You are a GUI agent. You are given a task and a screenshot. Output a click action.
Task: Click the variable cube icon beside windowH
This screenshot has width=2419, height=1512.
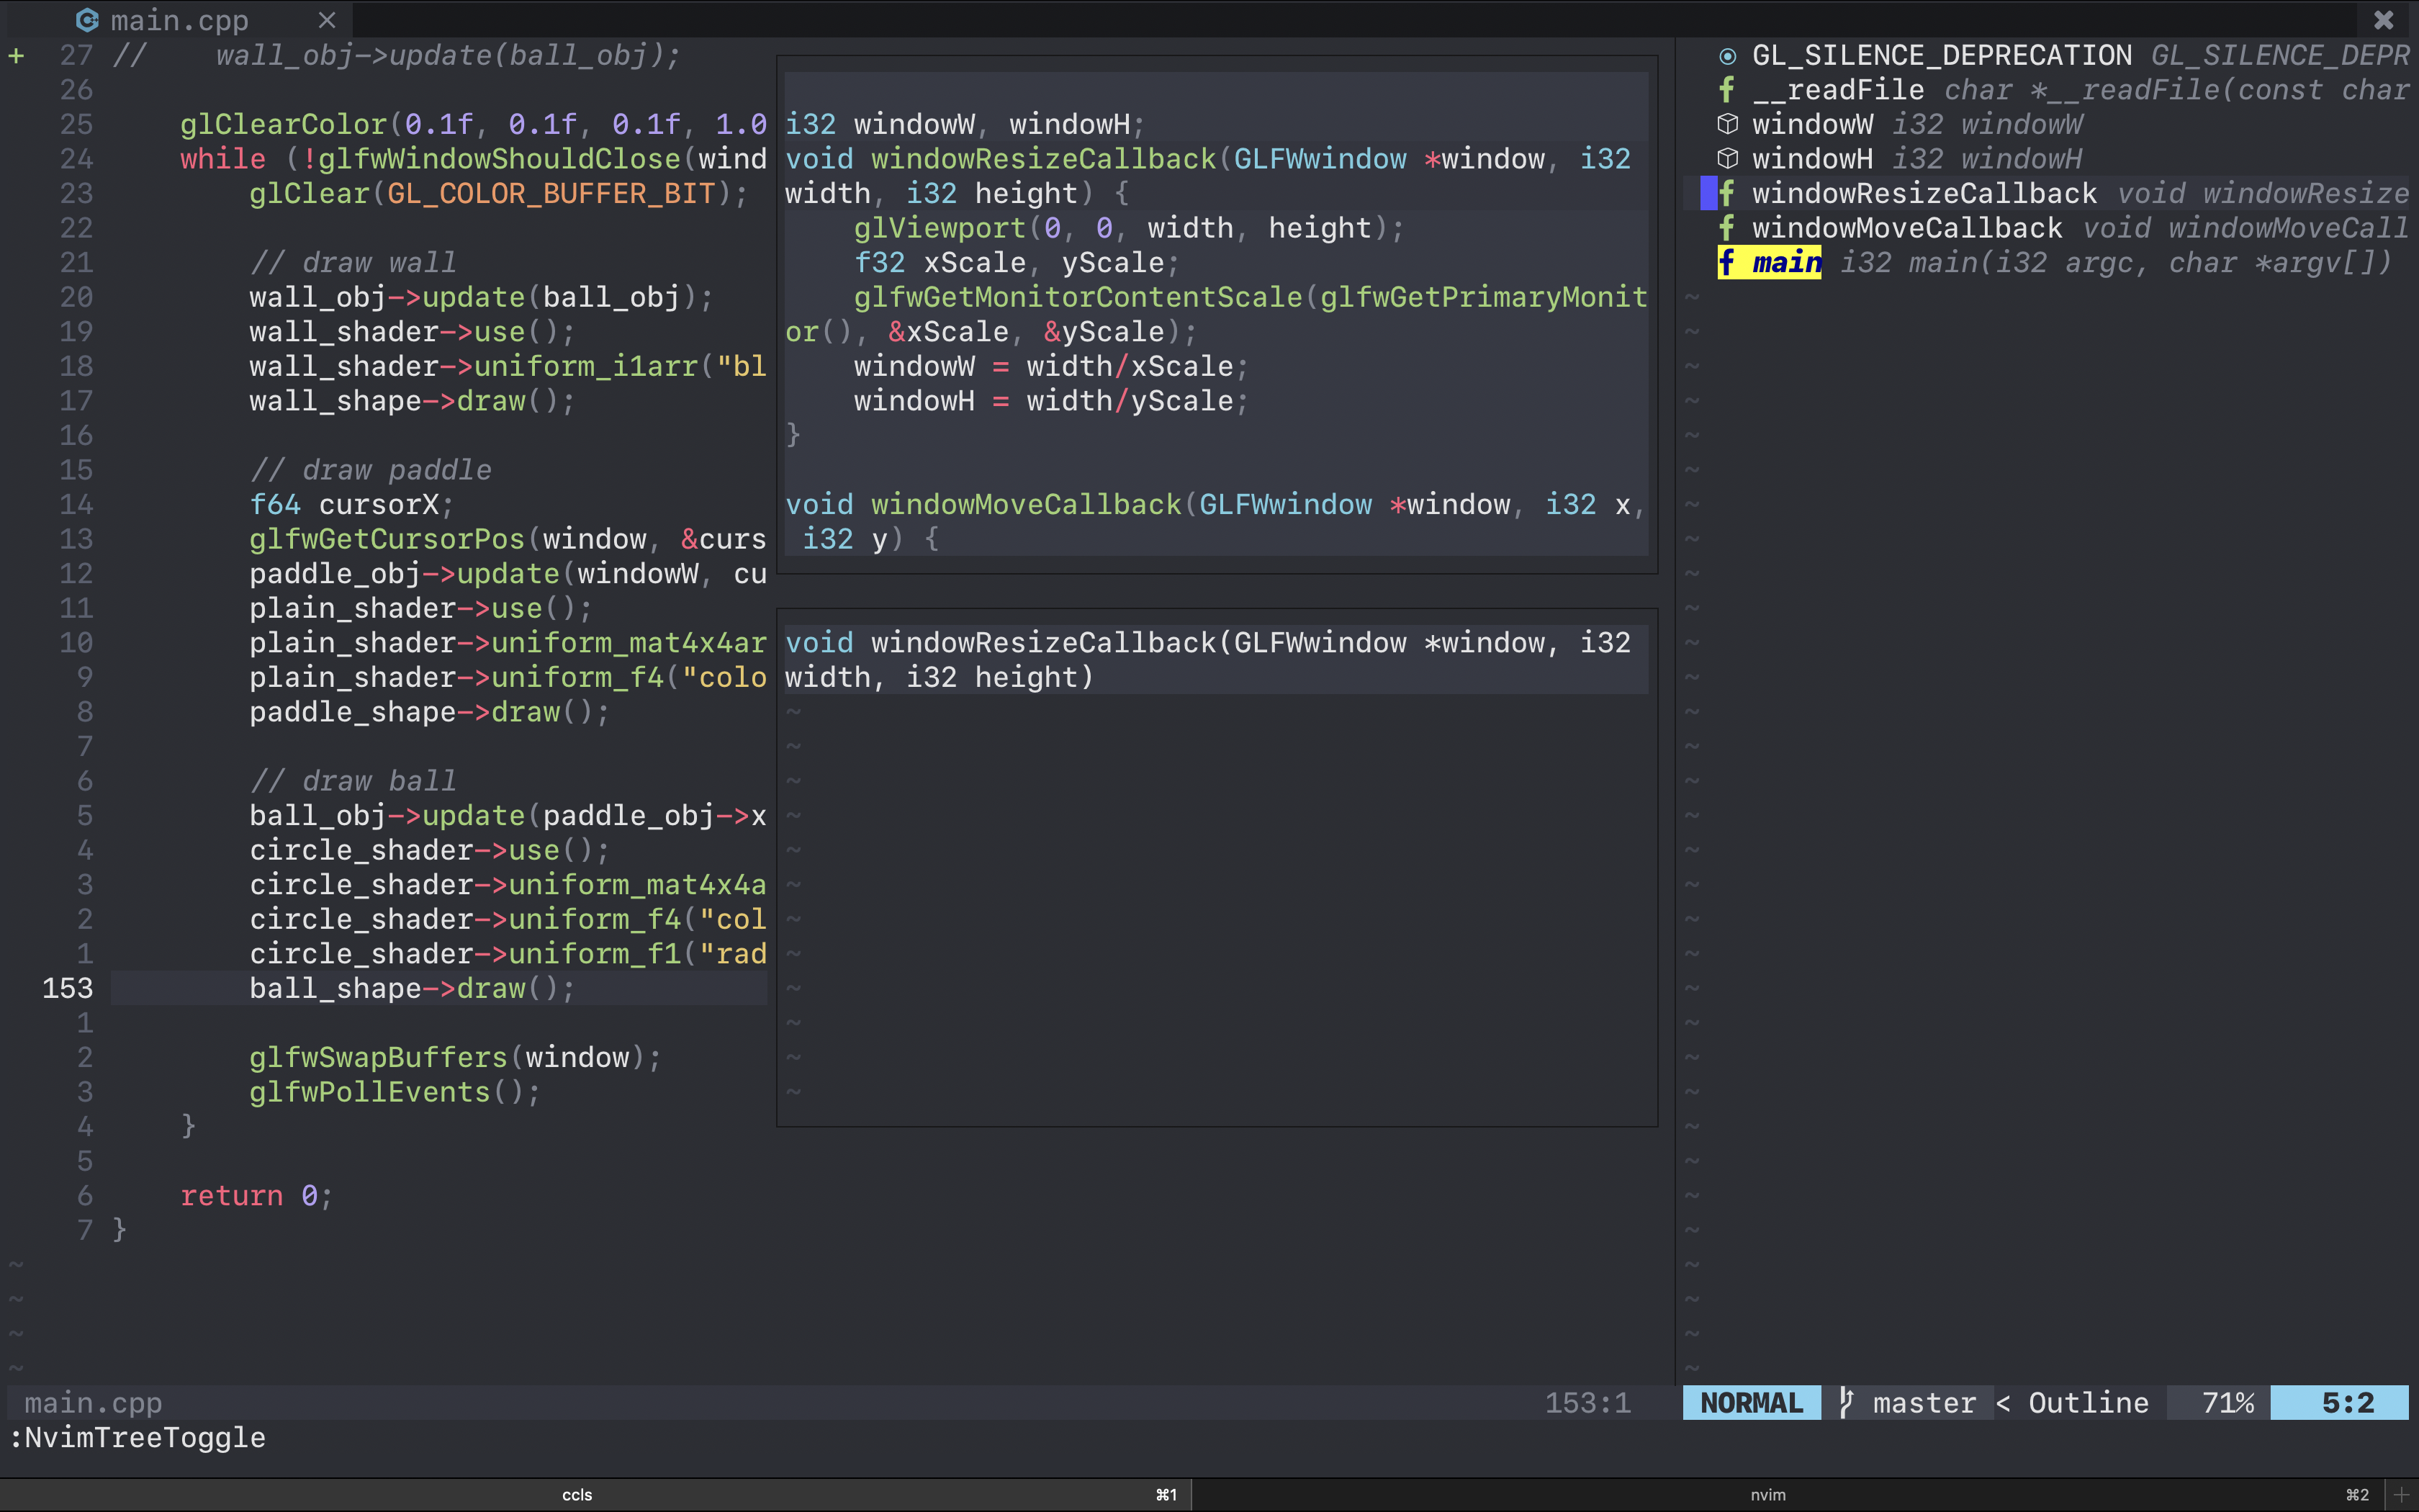tap(1727, 159)
